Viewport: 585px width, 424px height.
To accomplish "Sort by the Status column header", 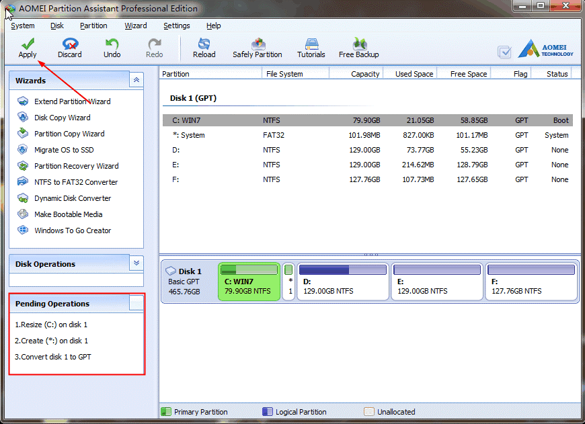I will coord(557,74).
